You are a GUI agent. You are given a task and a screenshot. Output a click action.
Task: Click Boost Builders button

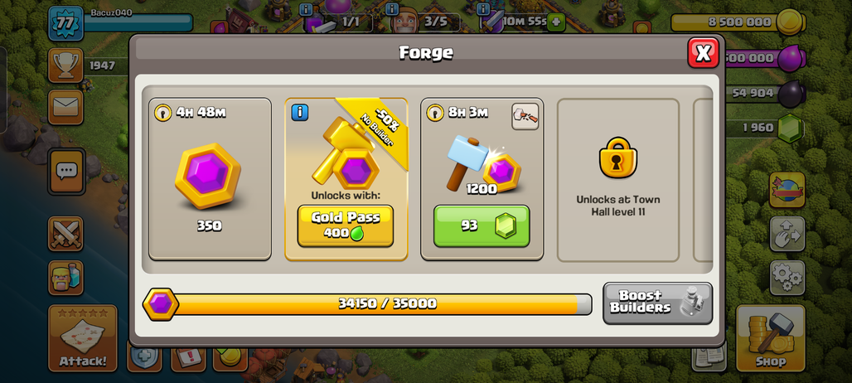(657, 303)
